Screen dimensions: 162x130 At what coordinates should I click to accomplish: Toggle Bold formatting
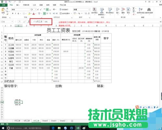click(13, 13)
